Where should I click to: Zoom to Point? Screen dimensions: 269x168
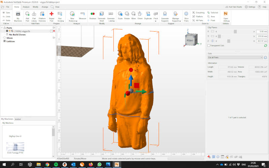(x=211, y=20)
